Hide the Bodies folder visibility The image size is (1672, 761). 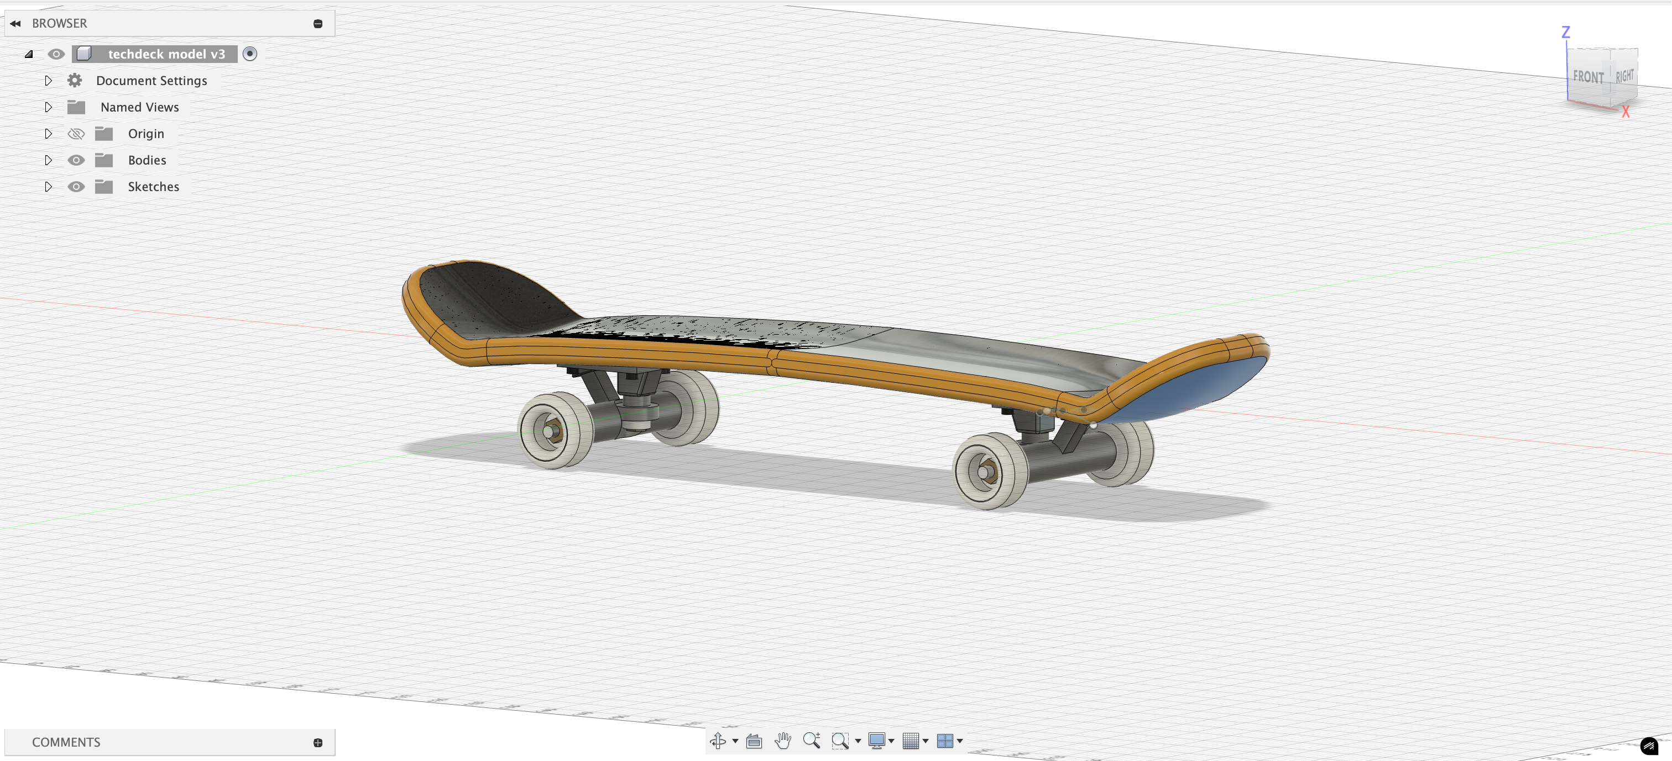pos(76,160)
